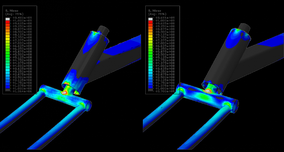The image size is (284, 152).
Task: Click minimum value +1.264e+06 in left legend
Action: [x=22, y=91]
